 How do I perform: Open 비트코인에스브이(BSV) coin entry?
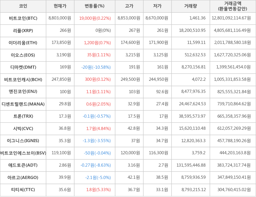pos(23,153)
